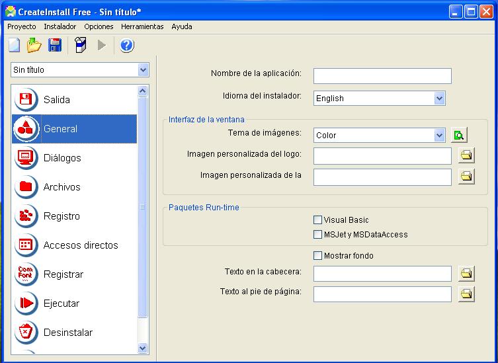Screen dimensions: 498x363
Task: Open the Herramientas menu
Action: tap(142, 26)
